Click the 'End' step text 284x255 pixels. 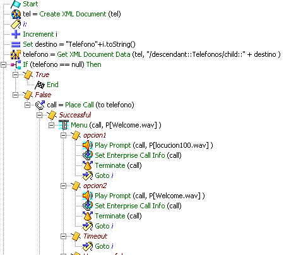point(52,85)
